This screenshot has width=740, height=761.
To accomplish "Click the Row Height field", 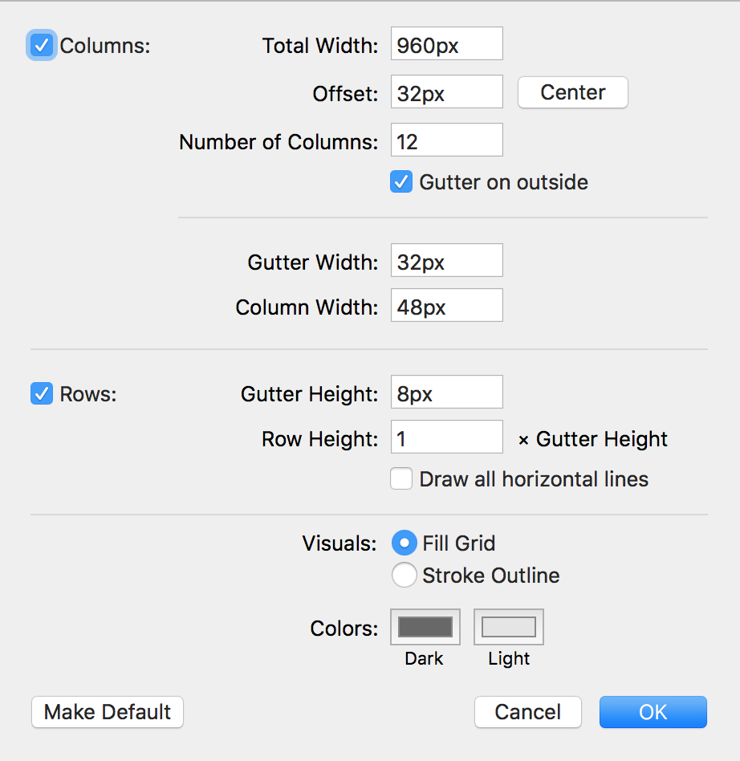I will [446, 437].
